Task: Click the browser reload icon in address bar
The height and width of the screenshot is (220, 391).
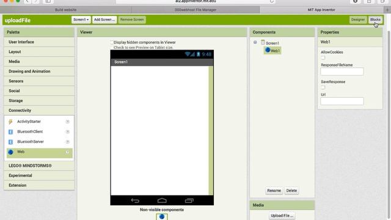Action: point(272,1)
